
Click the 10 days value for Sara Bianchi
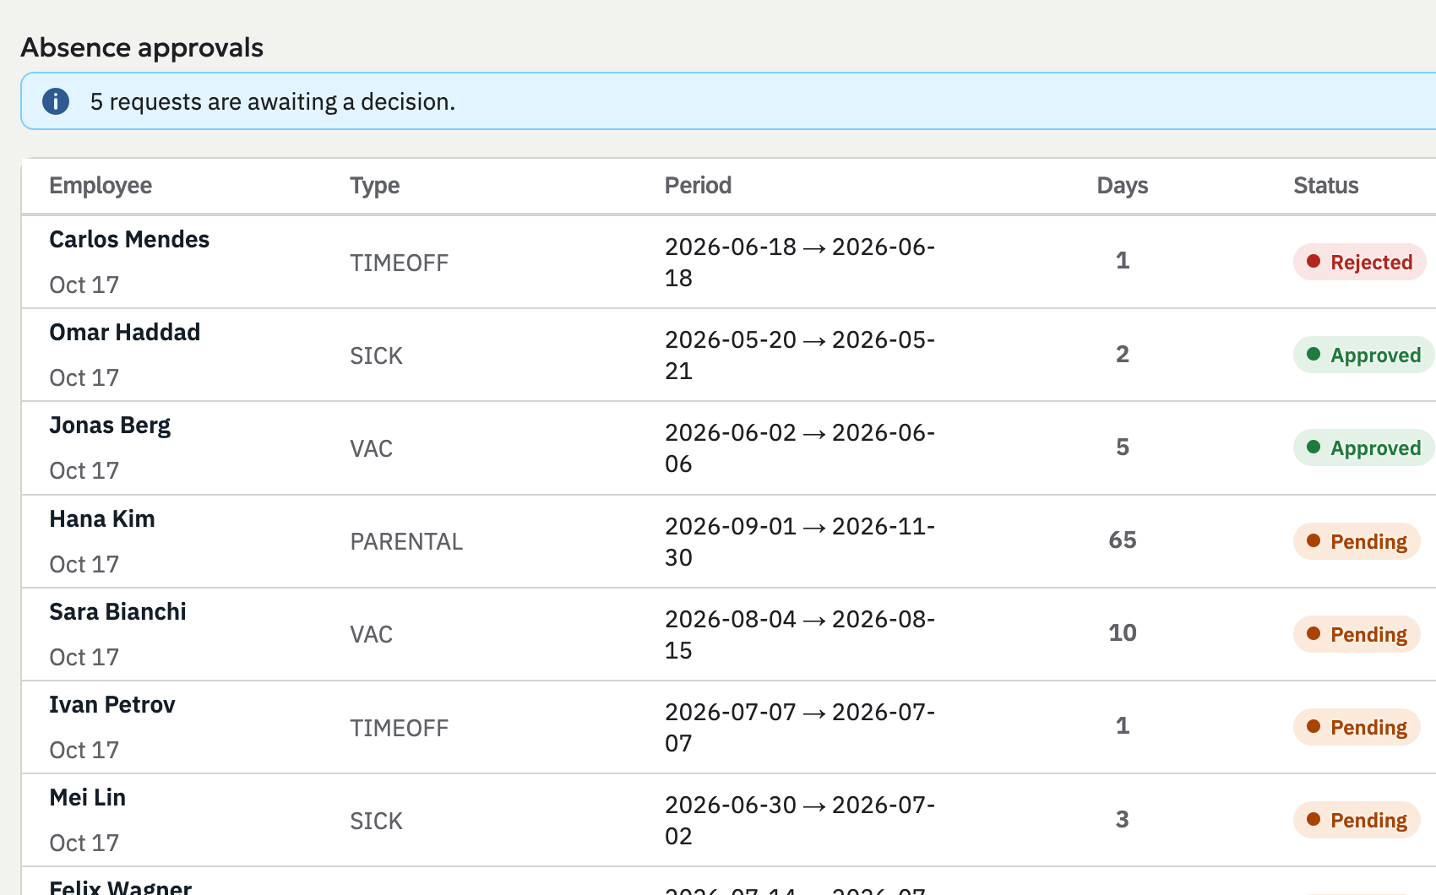(1122, 633)
